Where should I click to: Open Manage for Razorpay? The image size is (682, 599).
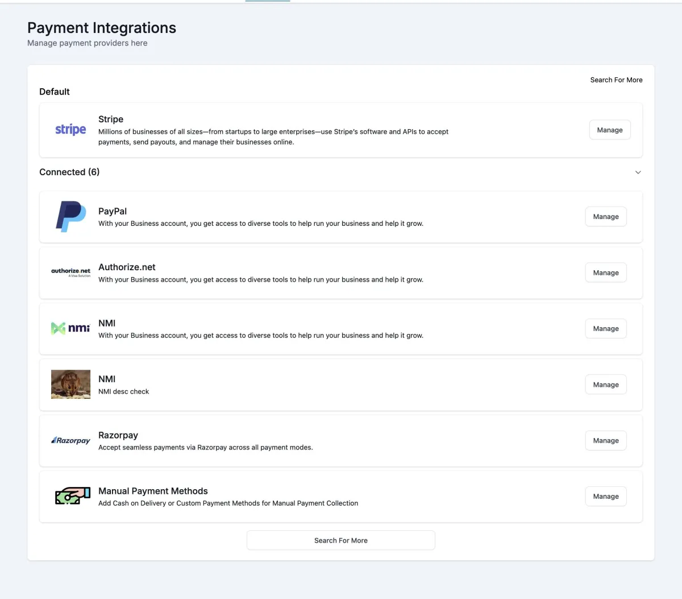point(606,440)
